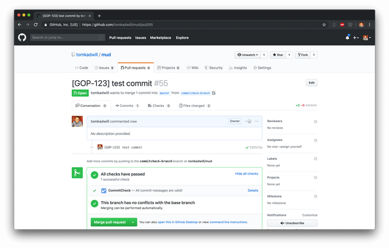Viewport: 389px width, 248px height.
Task: Open CommitCheck Details link
Action: (253, 190)
